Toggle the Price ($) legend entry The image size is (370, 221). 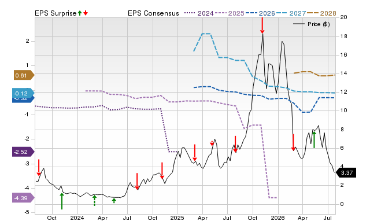point(312,24)
